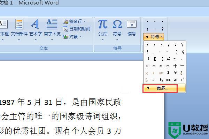209x139 pixels.
Task: Insert the # hash symbol
Action: click(168, 59)
